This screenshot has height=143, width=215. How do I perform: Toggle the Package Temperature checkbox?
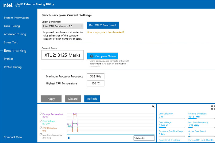click(x=41, y=114)
